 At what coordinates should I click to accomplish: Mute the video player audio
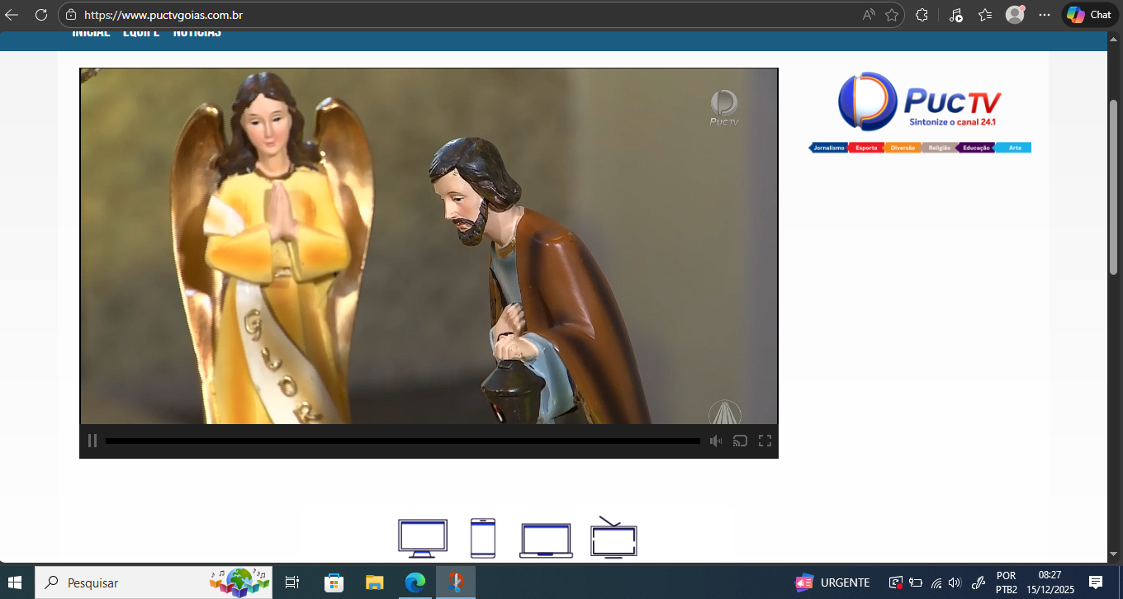[716, 441]
